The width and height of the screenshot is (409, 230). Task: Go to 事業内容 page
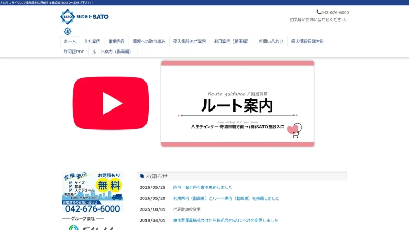[116, 42]
